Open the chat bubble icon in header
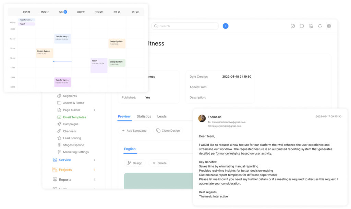This screenshot has width=351, height=209. click(x=302, y=26)
